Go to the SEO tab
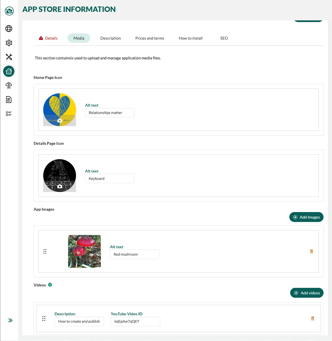This screenshot has width=332, height=341. 224,38
